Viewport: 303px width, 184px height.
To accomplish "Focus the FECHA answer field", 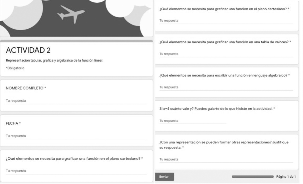I will point(76,136).
